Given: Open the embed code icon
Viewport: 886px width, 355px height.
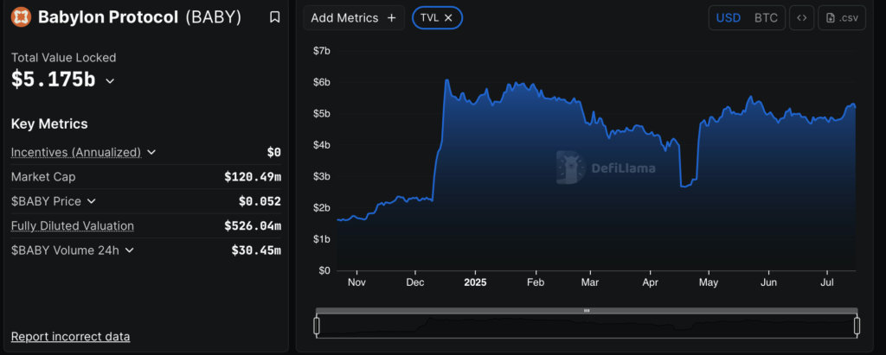Looking at the screenshot, I should point(801,17).
